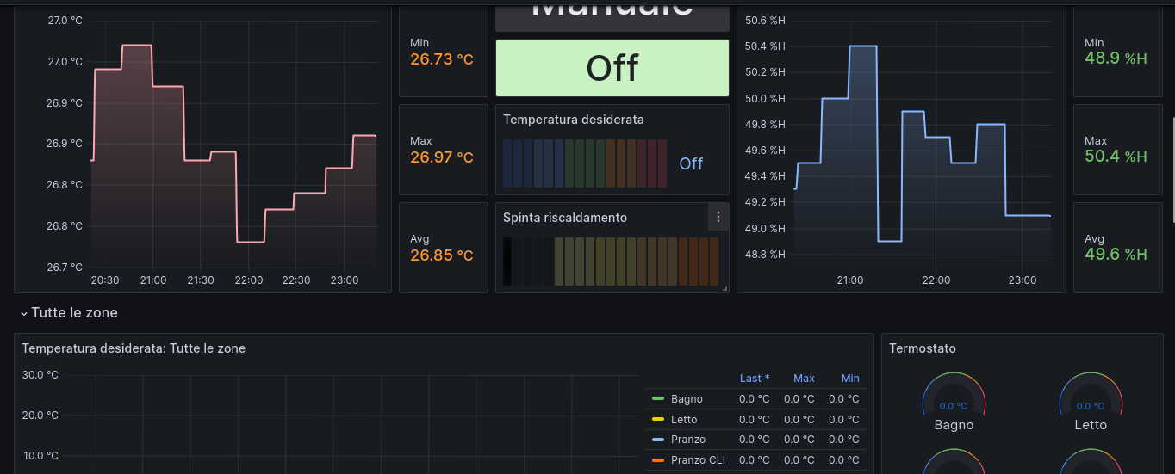Collapse the Tutte le zone row
The height and width of the screenshot is (474, 1175).
click(24, 313)
